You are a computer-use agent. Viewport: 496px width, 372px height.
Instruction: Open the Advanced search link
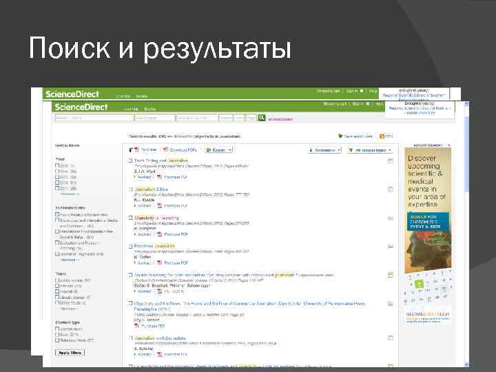click(280, 119)
